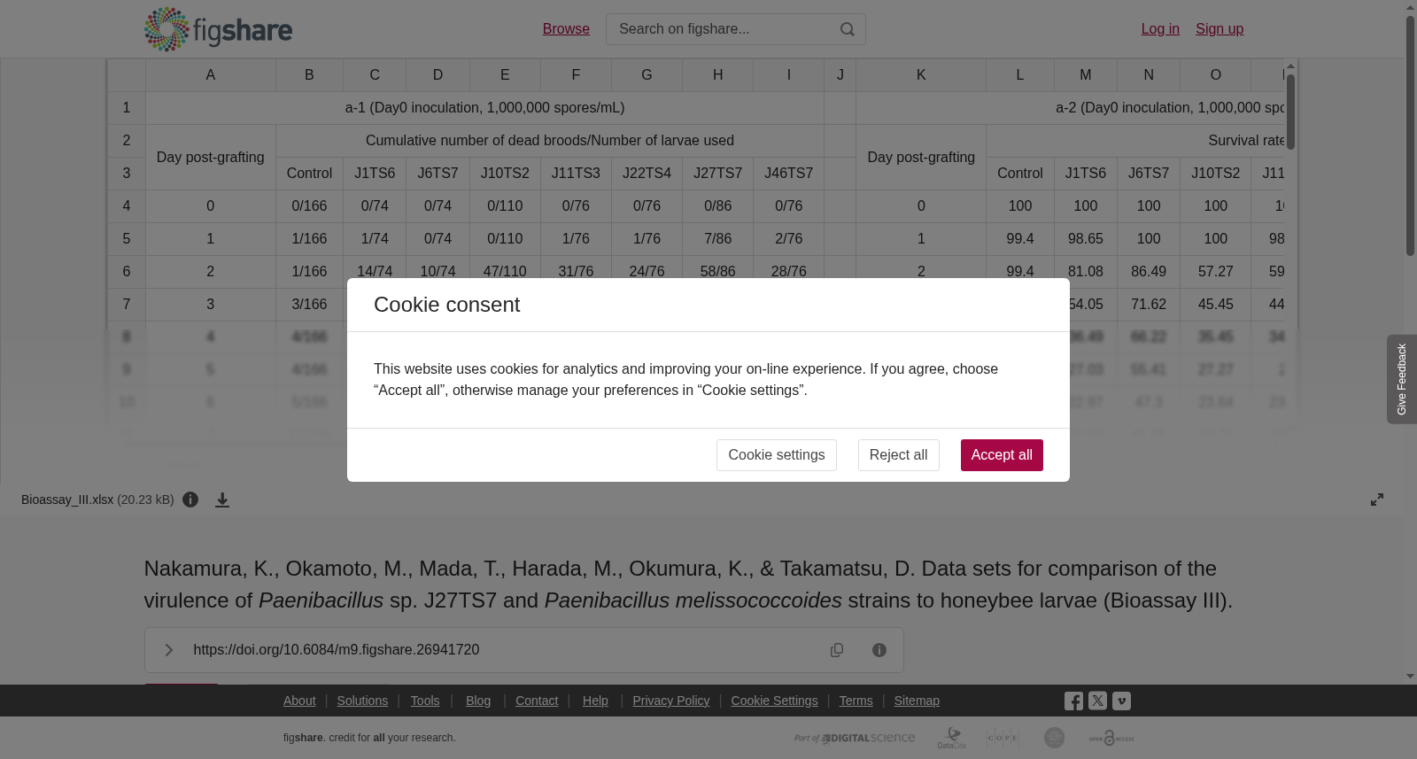Open Sitemap footer link

(x=917, y=701)
